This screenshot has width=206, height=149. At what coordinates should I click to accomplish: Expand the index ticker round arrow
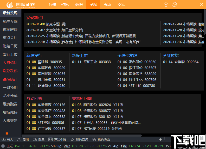click(x=3, y=146)
